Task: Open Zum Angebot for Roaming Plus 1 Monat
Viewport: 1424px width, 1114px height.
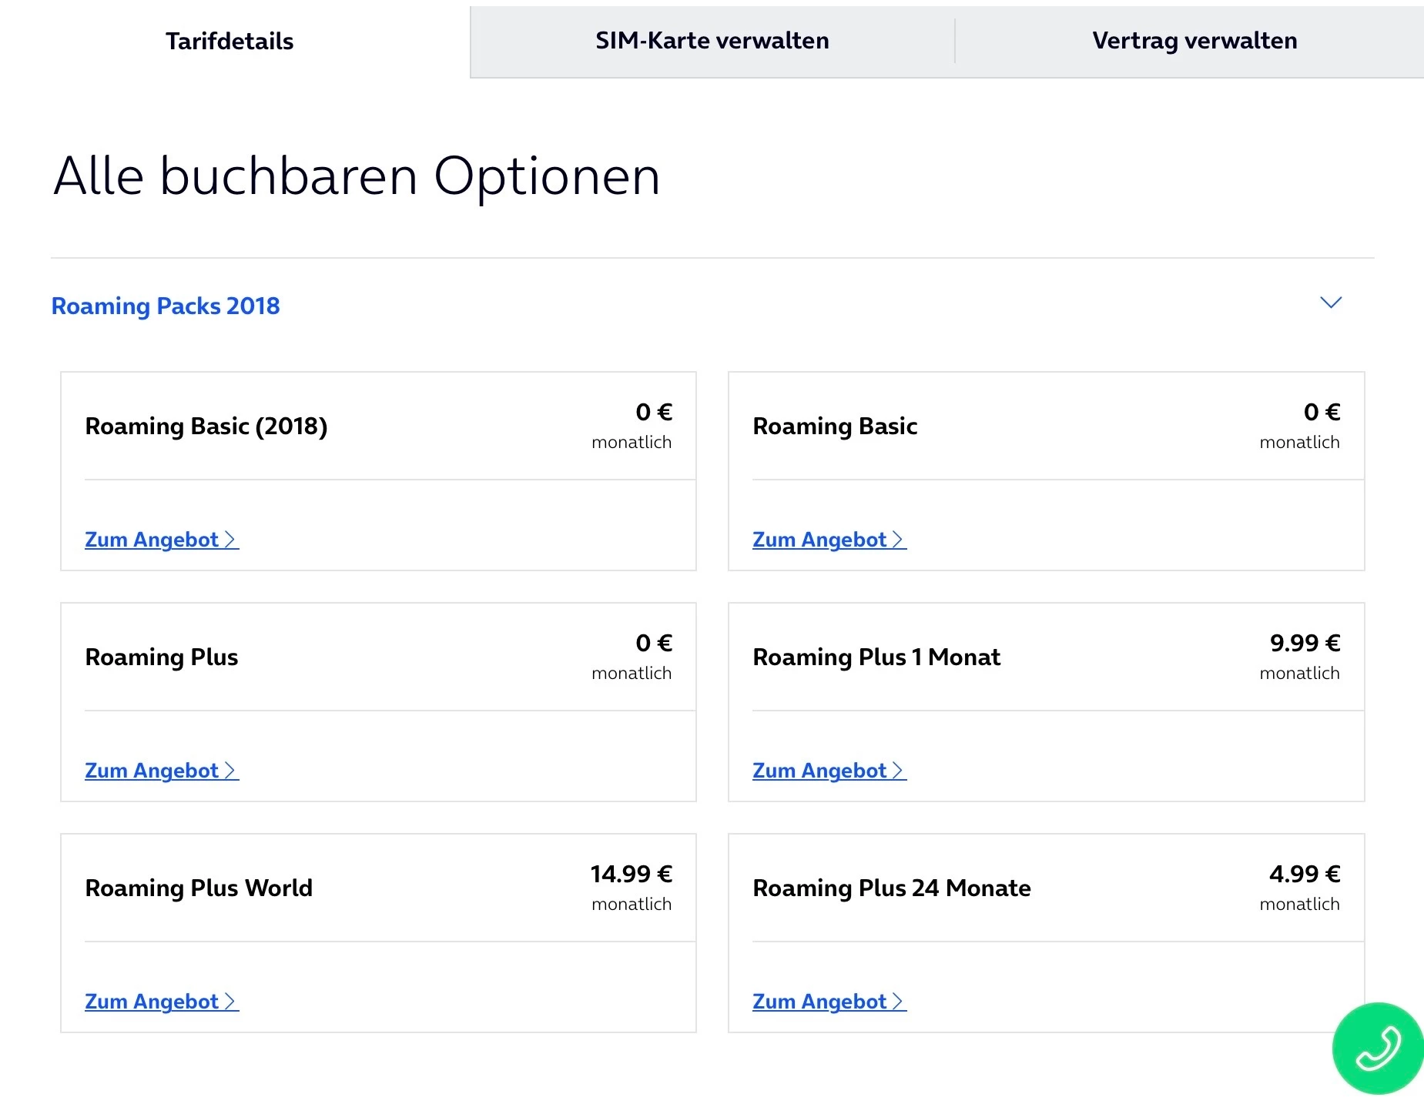Action: [829, 771]
